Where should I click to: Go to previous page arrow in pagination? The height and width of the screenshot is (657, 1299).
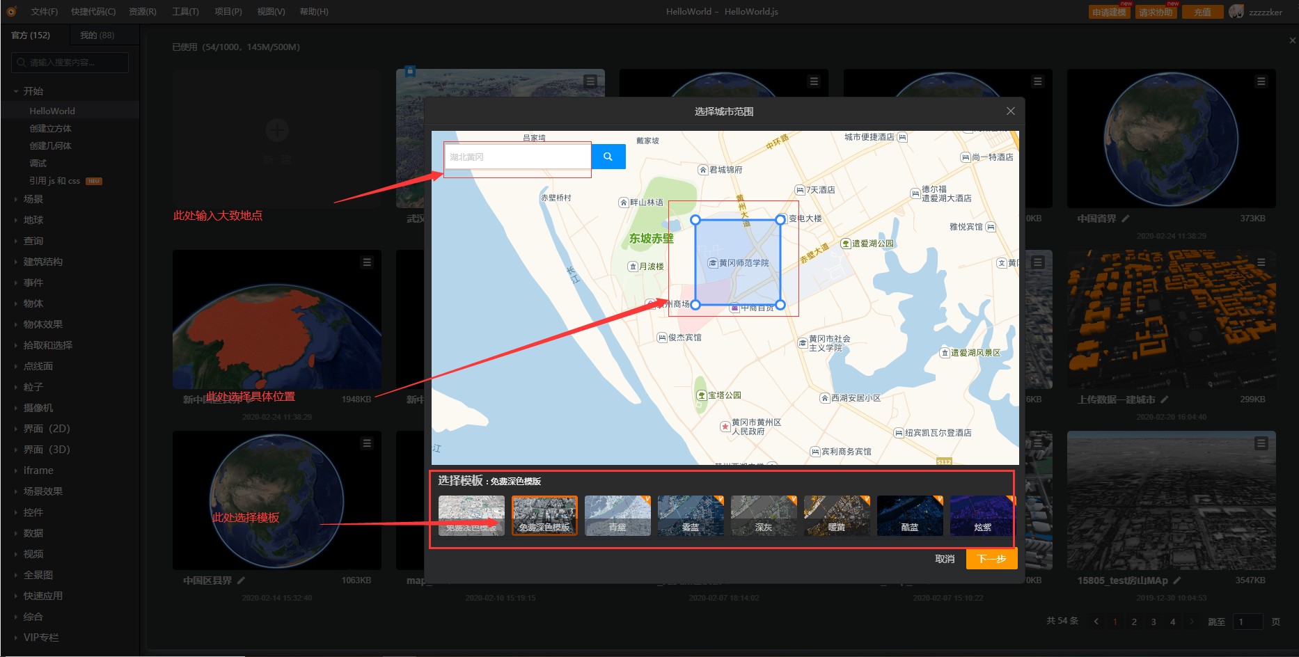click(x=1096, y=622)
